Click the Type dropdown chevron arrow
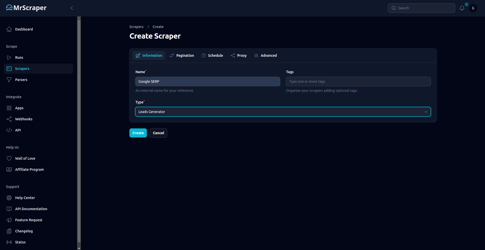Screen dimensions: 485x250 point(426,112)
